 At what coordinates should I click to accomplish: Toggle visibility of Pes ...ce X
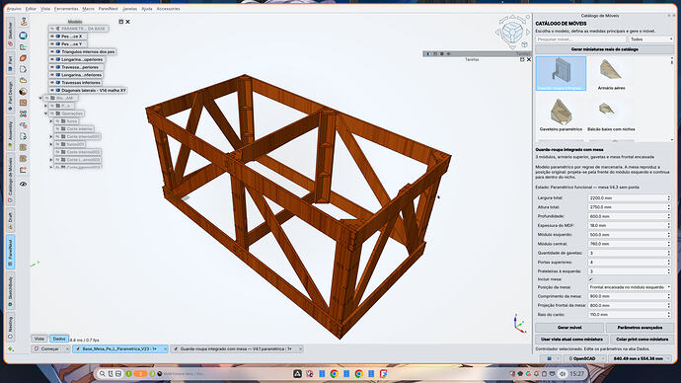[52, 37]
